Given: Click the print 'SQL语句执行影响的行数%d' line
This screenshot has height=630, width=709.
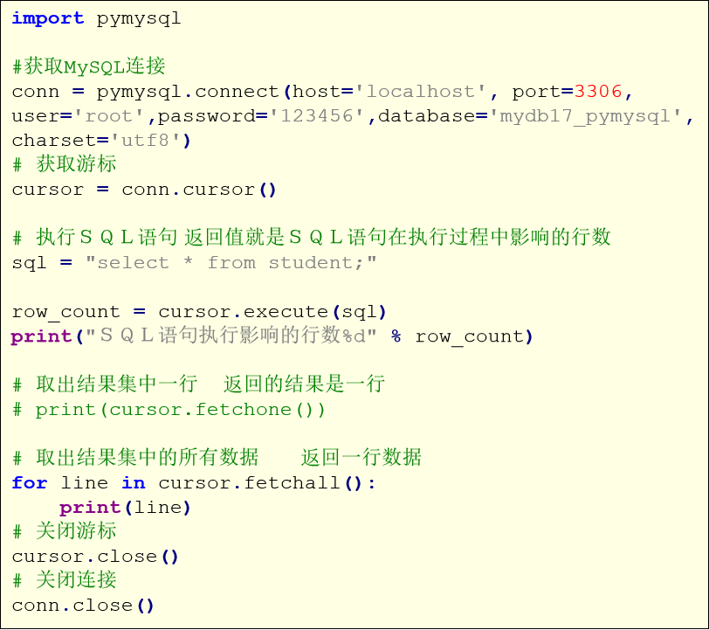Looking at the screenshot, I should point(272,336).
